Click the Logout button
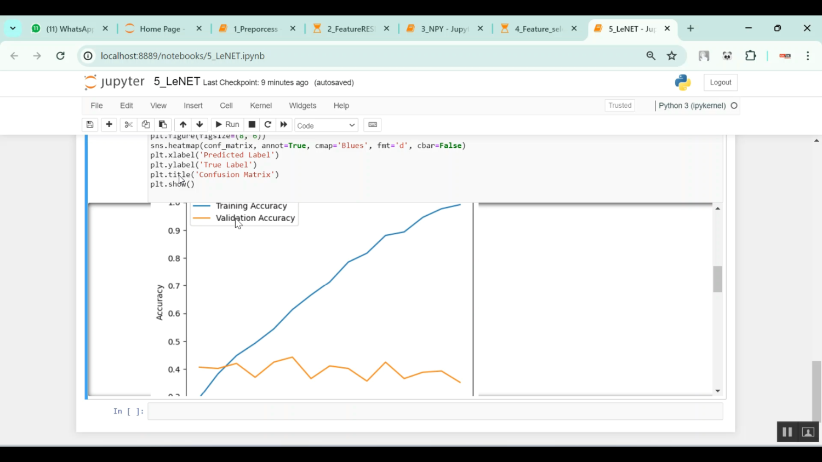Viewport: 822px width, 462px height. point(720,83)
